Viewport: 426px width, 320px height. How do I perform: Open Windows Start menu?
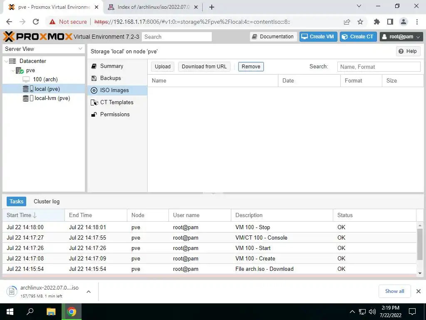[10, 312]
